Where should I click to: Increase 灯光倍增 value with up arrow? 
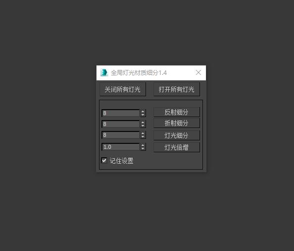point(143,145)
